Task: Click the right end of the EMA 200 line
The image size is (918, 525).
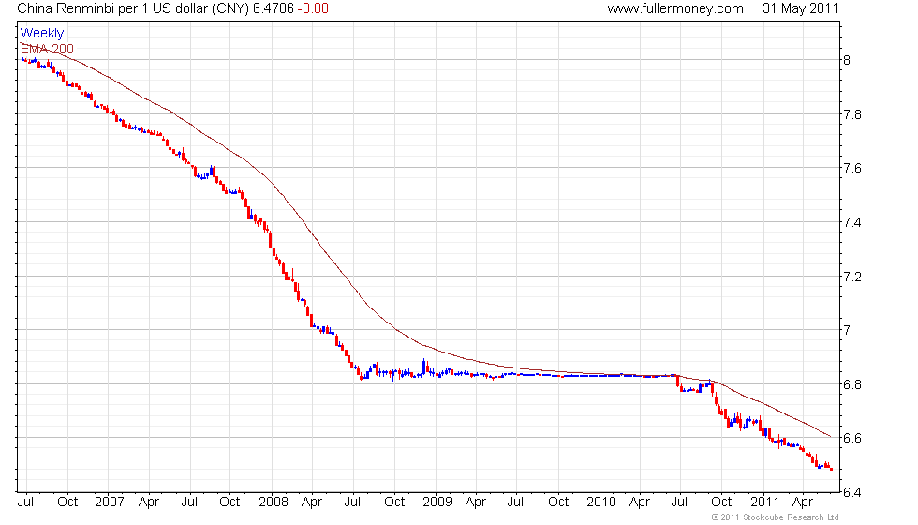Action: point(830,437)
